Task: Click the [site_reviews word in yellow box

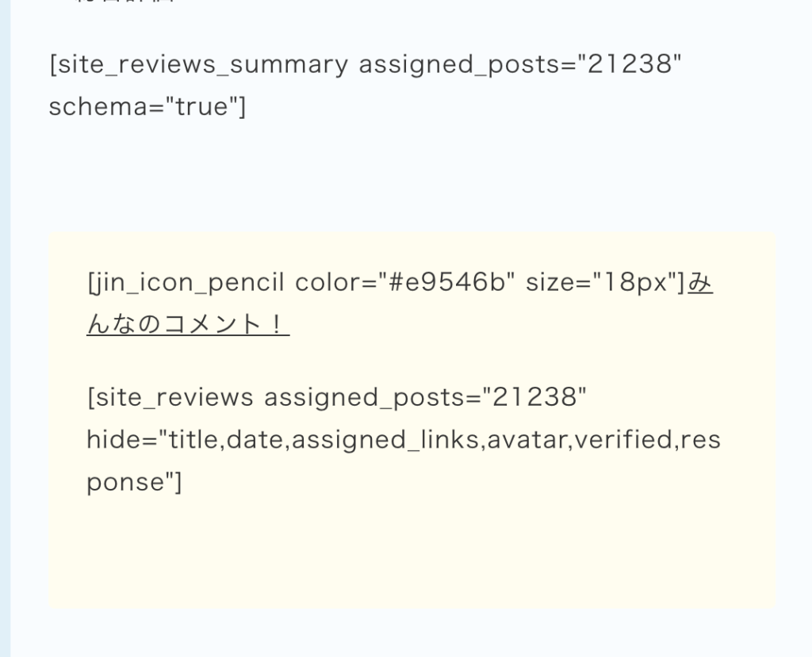Action: (170, 396)
